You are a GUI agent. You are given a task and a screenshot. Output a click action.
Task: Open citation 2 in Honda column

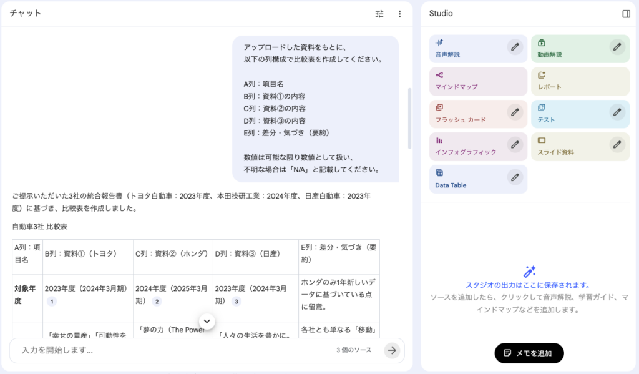pyautogui.click(x=157, y=302)
